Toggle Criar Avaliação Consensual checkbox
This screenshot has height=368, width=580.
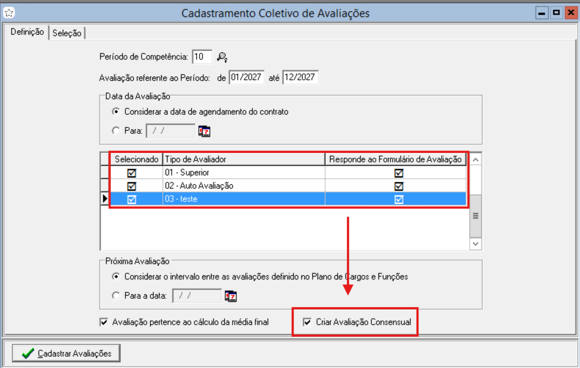coord(307,322)
